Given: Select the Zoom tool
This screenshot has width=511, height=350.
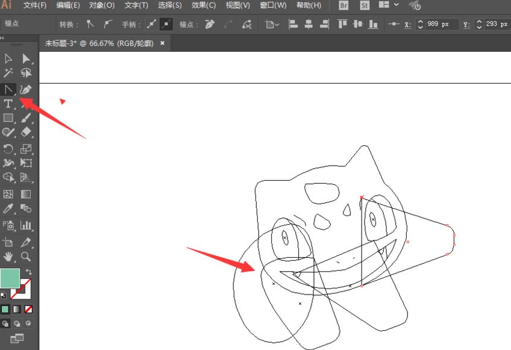Looking at the screenshot, I should 26,257.
